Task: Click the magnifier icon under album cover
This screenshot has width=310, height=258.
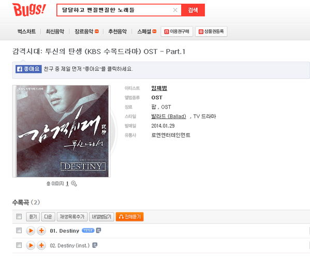Action: (74, 184)
